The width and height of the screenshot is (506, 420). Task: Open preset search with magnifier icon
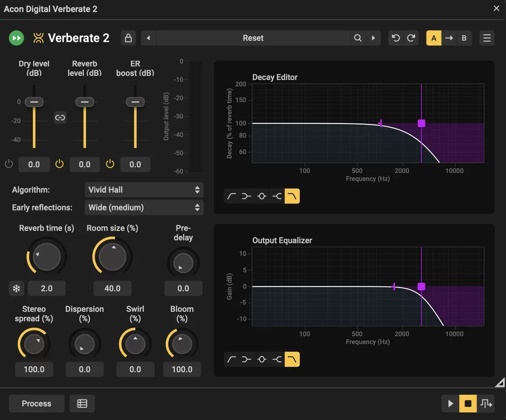click(x=358, y=38)
